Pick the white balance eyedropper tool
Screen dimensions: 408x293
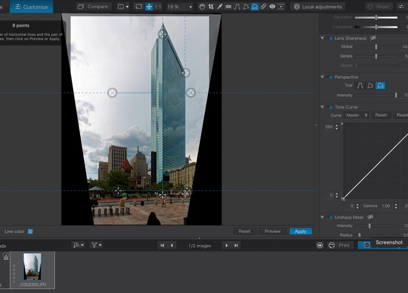pos(220,7)
